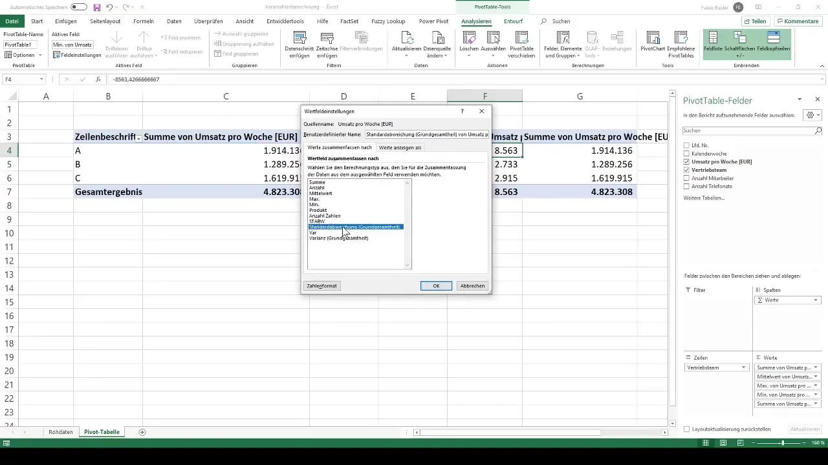Viewport: 828px width, 465px height.
Task: Select Varianz (Grundgesamtheit) list entry
Action: (339, 238)
